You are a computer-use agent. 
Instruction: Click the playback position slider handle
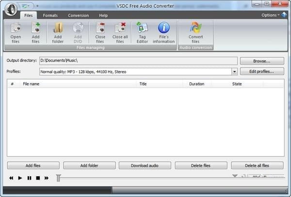click(59, 178)
